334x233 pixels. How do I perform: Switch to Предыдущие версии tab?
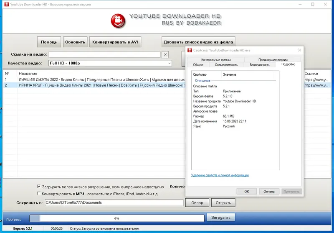(x=273, y=60)
